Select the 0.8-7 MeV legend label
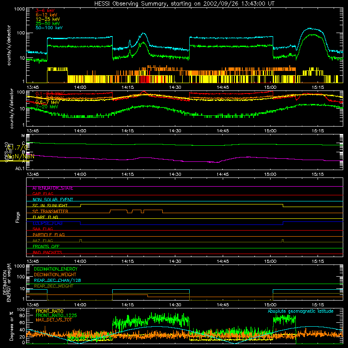The image size is (348, 348). point(47,102)
